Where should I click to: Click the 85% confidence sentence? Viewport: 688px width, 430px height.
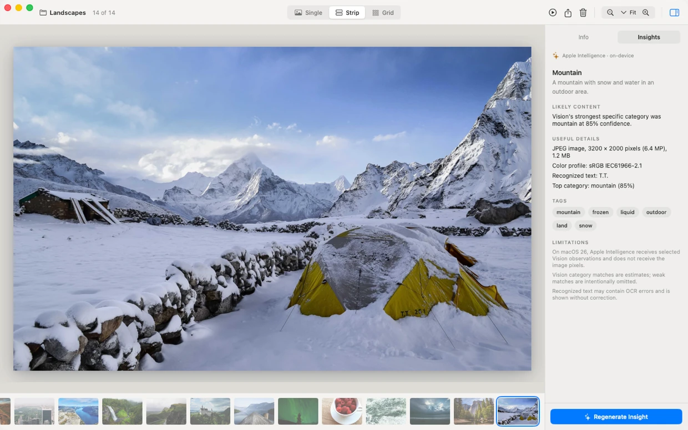click(606, 120)
